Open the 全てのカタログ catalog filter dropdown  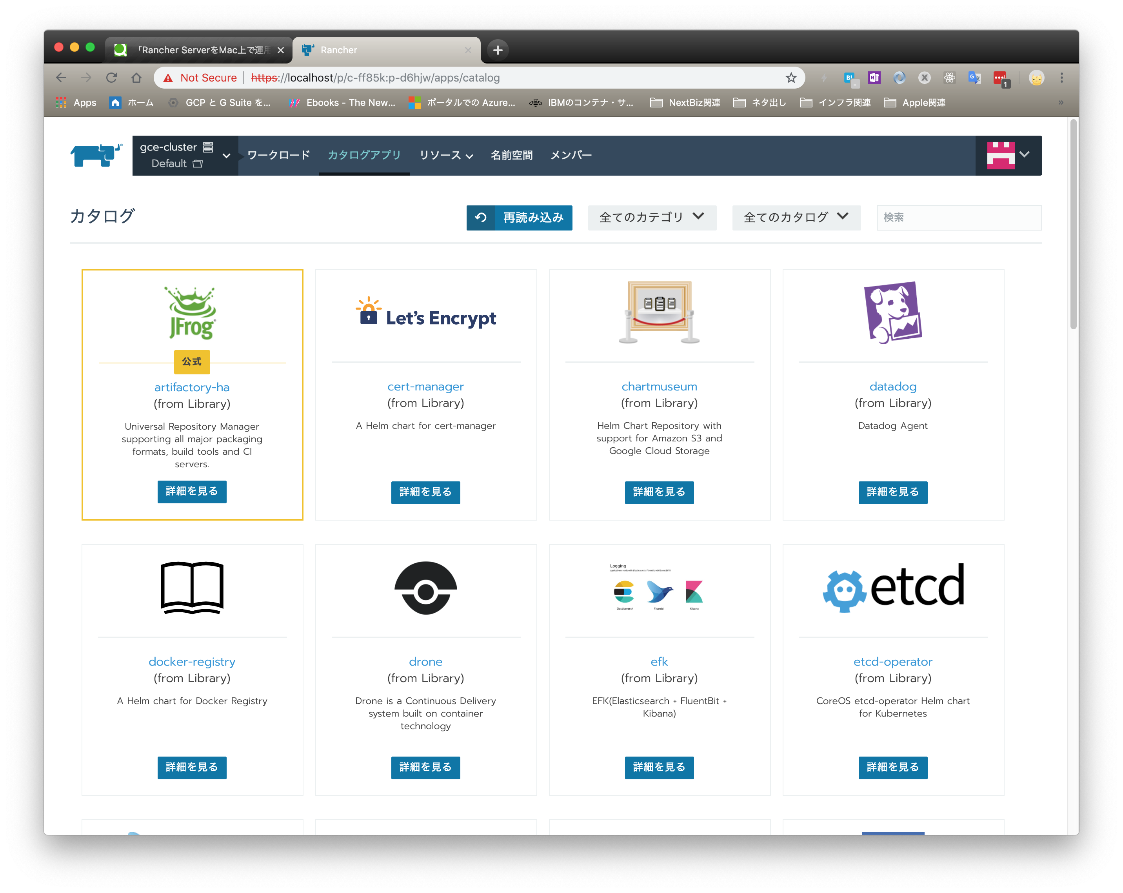(796, 218)
